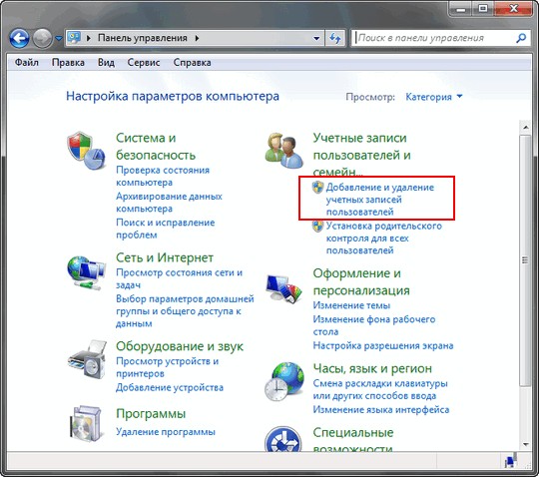This screenshot has width=539, height=477.
Task: Open the recent pages dropdown next to Forward
Action: pyautogui.click(x=59, y=38)
